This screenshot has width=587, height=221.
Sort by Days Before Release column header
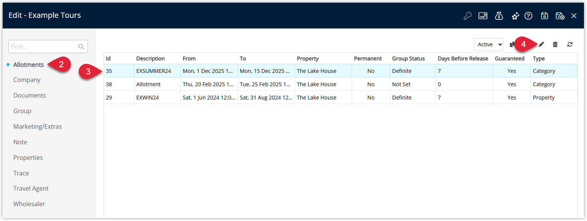coord(464,58)
